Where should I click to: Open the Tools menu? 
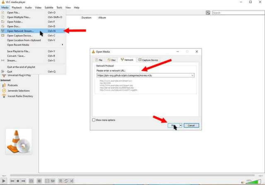[59, 7]
